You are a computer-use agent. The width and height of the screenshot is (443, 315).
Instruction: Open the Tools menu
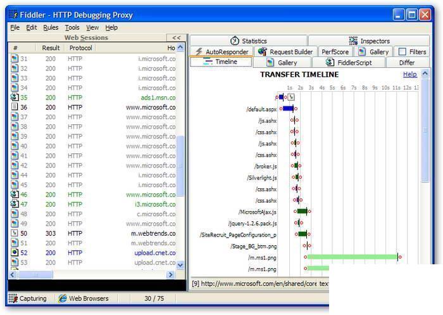point(72,27)
